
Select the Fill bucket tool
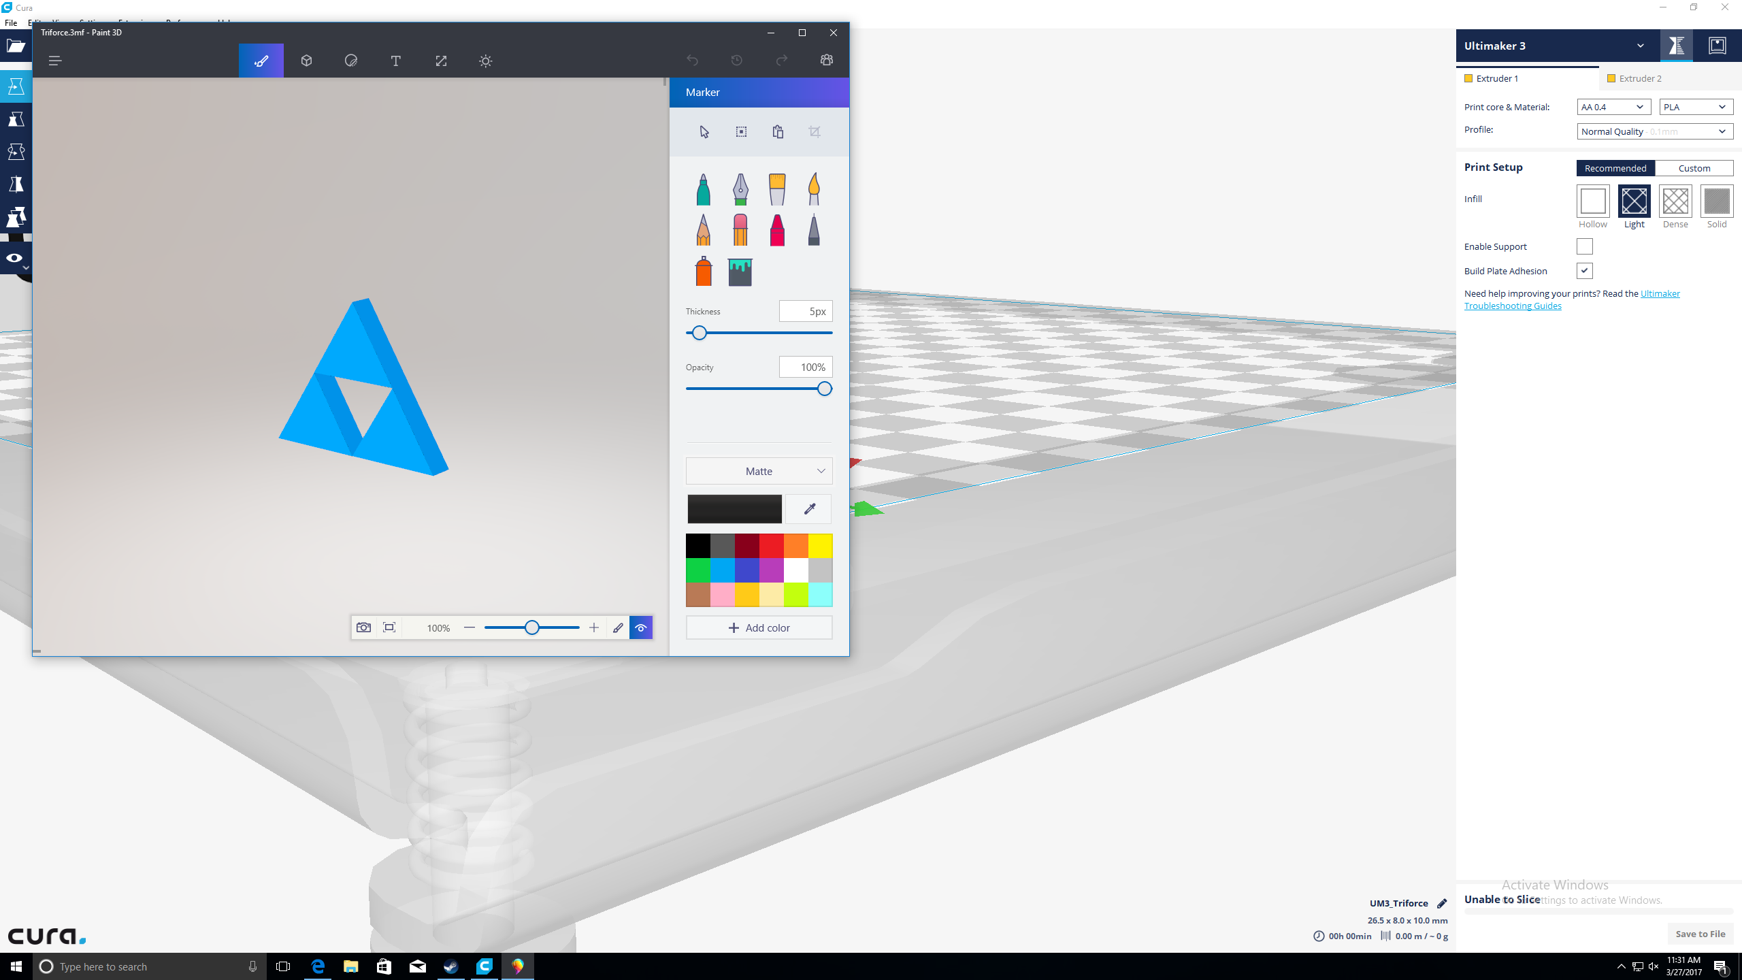[740, 272]
